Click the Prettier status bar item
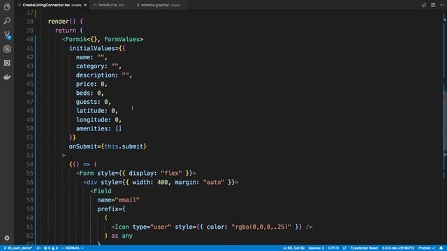Viewport: 447px width, 251px height. click(427, 248)
